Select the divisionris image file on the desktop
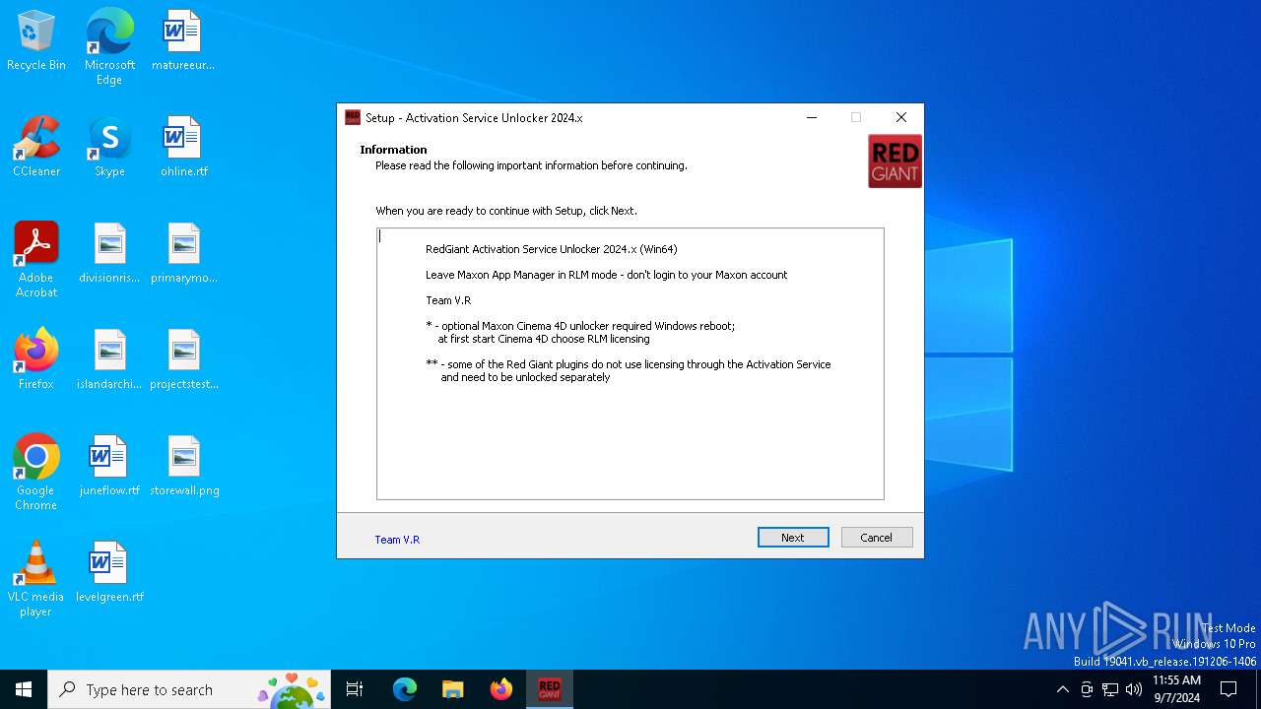1261x709 pixels. coord(109,254)
